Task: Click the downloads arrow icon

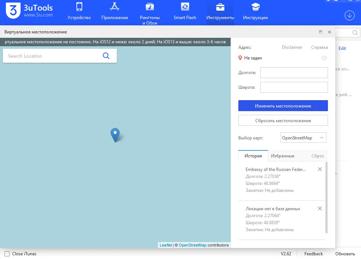Action: 349,15
